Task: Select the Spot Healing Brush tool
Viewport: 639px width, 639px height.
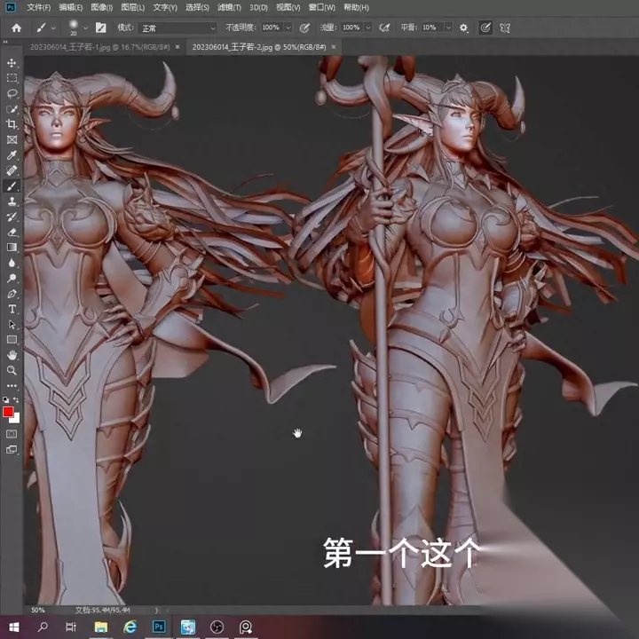Action: (12, 170)
